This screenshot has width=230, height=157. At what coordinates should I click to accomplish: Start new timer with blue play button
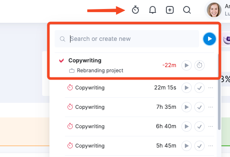pos(209,39)
